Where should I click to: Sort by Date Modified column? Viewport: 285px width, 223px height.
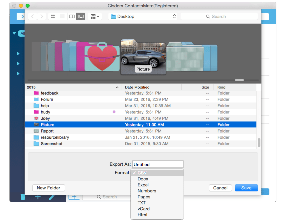click(x=151, y=87)
